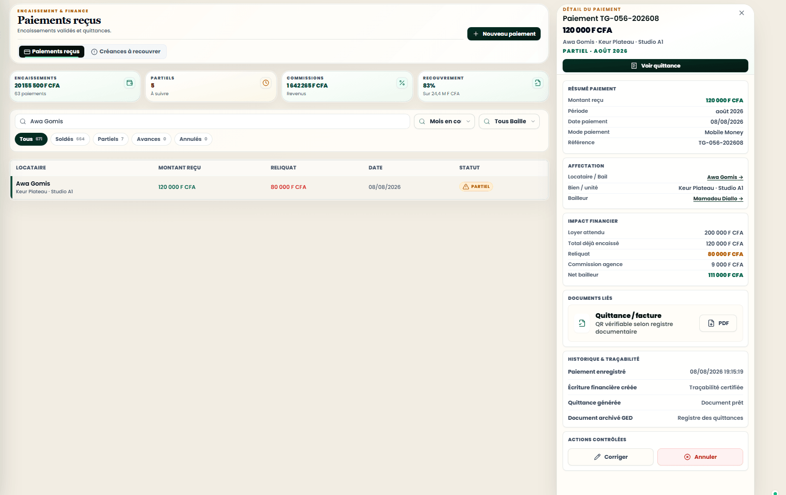Click the 80 000 F CFA reliquat cell in table
This screenshot has width=786, height=495.
pyautogui.click(x=288, y=187)
